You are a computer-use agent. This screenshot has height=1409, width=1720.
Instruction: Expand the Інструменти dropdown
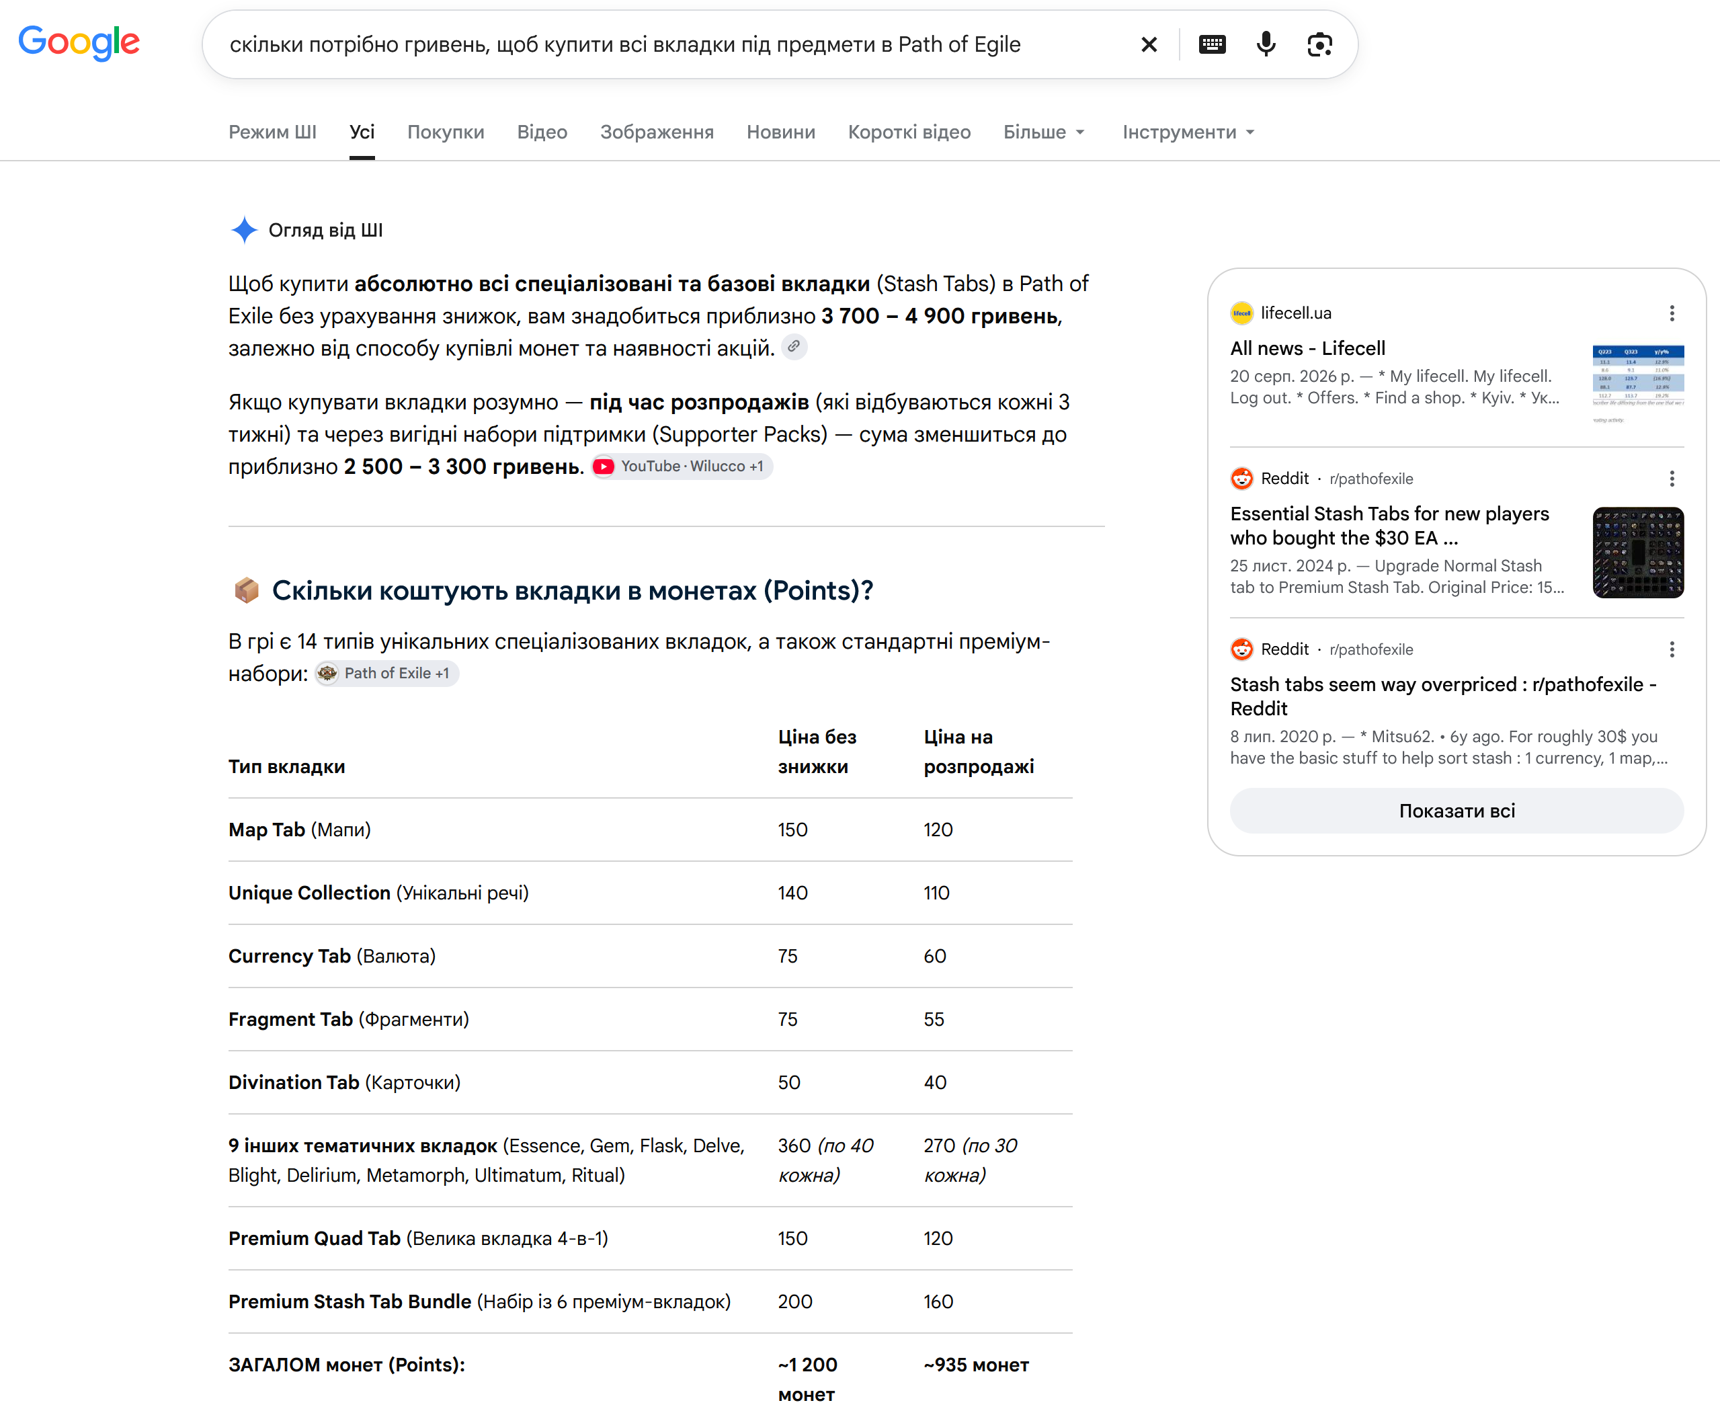point(1188,132)
